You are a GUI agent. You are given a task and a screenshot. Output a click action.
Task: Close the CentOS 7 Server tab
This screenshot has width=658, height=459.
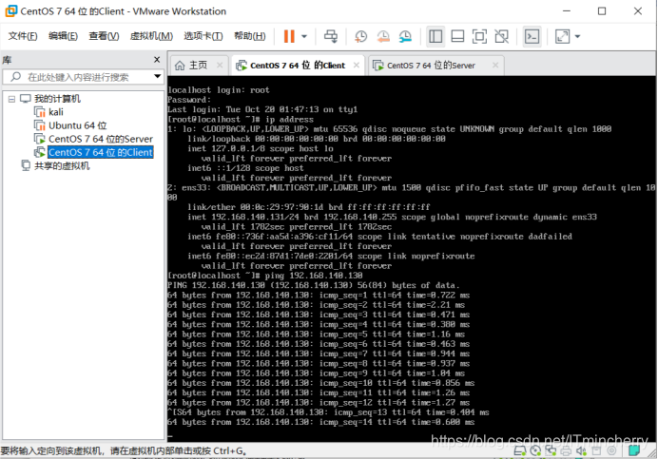pos(495,65)
